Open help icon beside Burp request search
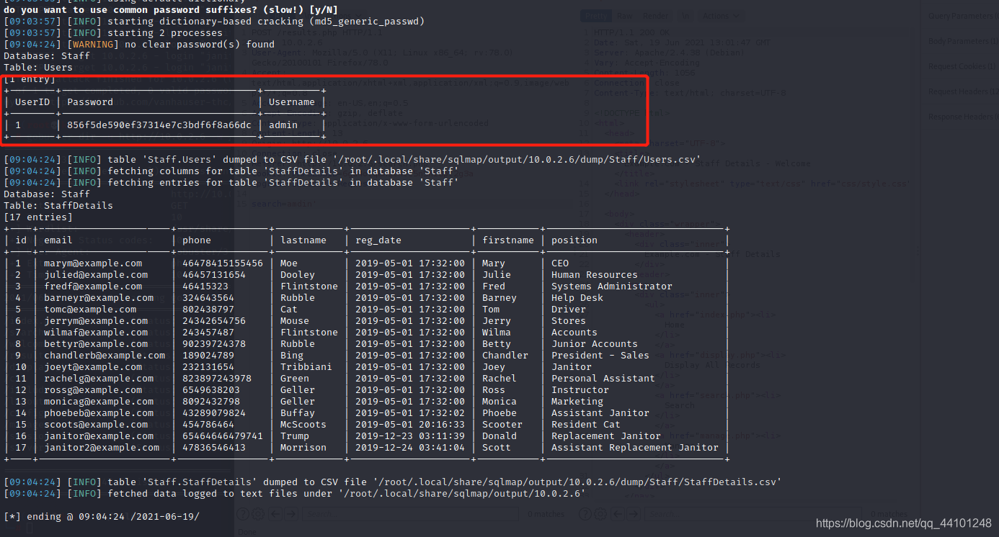 tap(243, 514)
